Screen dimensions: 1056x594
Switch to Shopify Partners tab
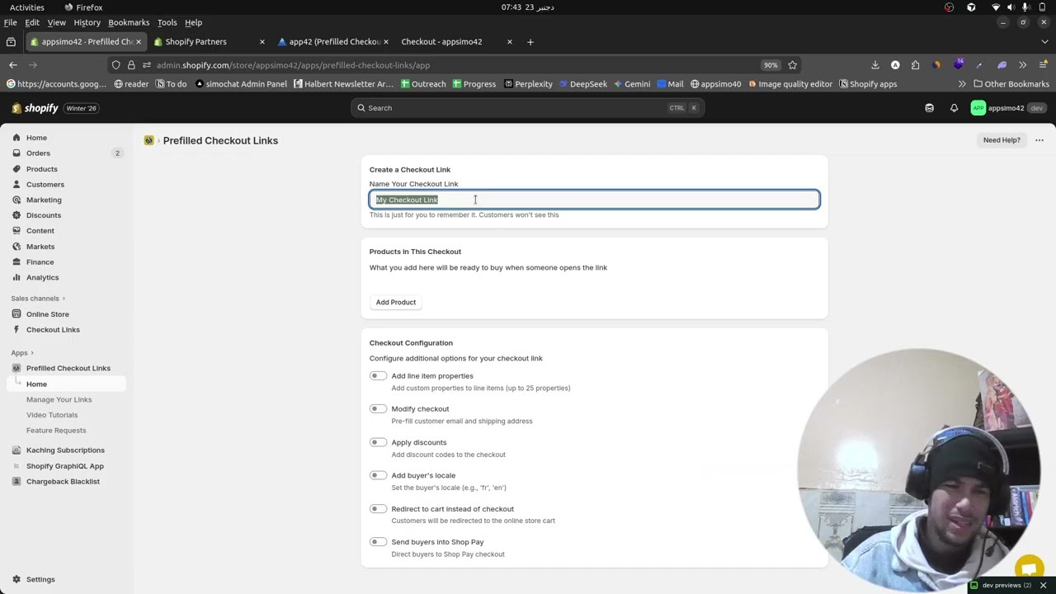pyautogui.click(x=196, y=42)
